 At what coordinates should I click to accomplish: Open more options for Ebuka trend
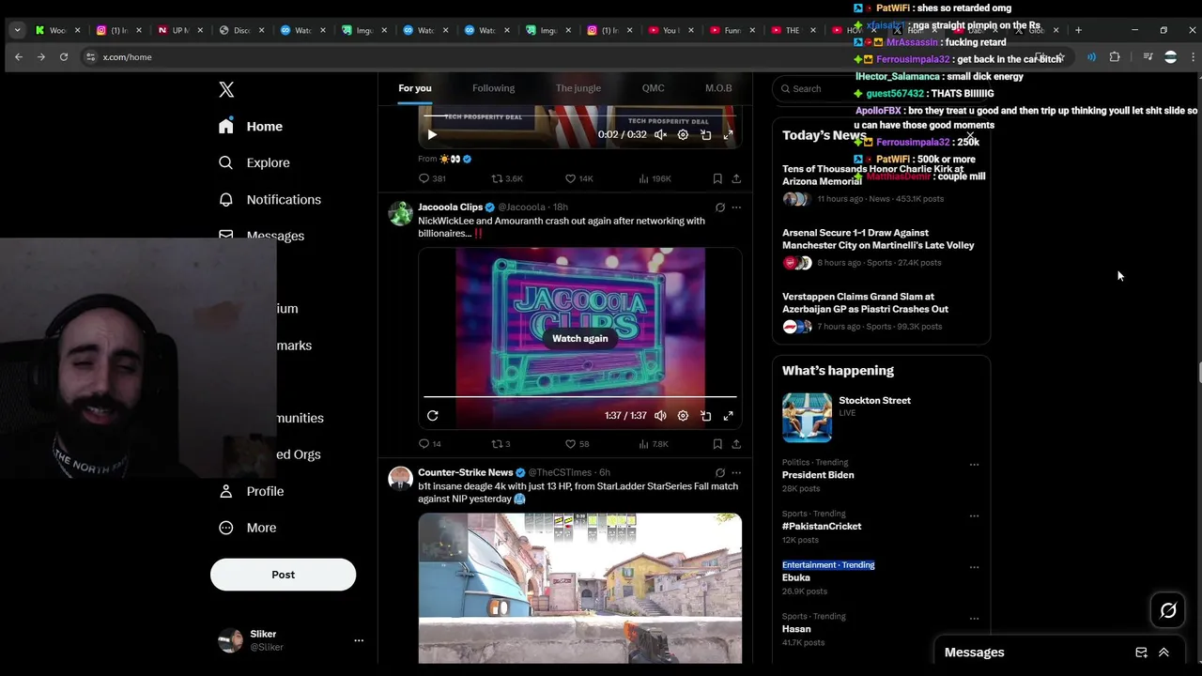[x=974, y=567]
